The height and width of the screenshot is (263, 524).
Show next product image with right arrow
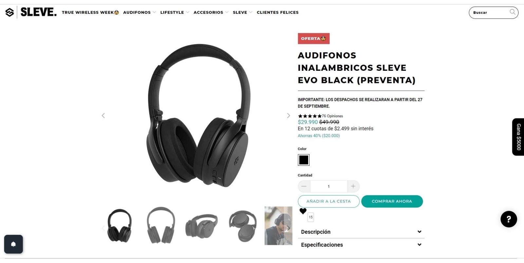(x=288, y=116)
